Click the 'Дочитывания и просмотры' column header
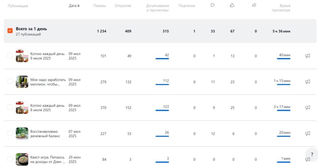The height and width of the screenshot is (166, 318). [x=157, y=8]
